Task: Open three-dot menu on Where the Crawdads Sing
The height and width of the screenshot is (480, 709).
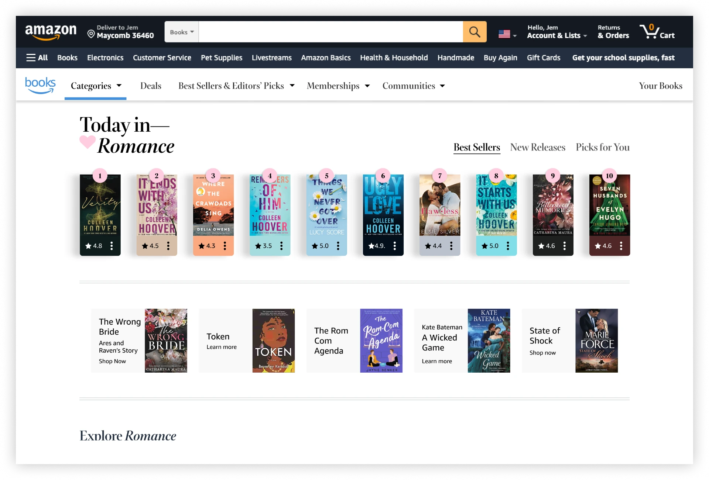Action: (225, 246)
